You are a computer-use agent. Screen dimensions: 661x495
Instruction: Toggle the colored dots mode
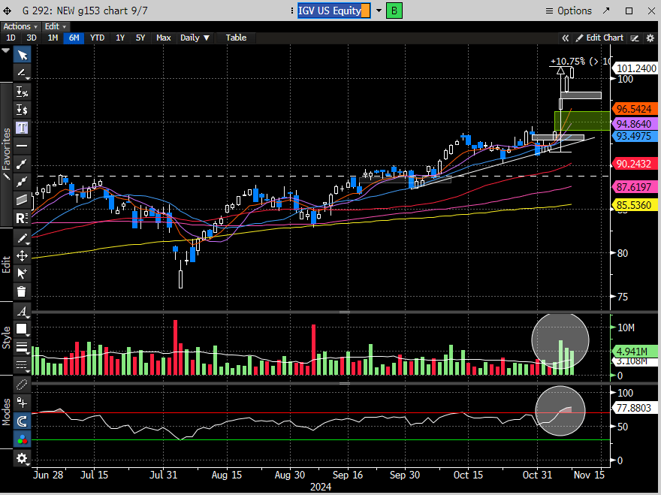22,439
